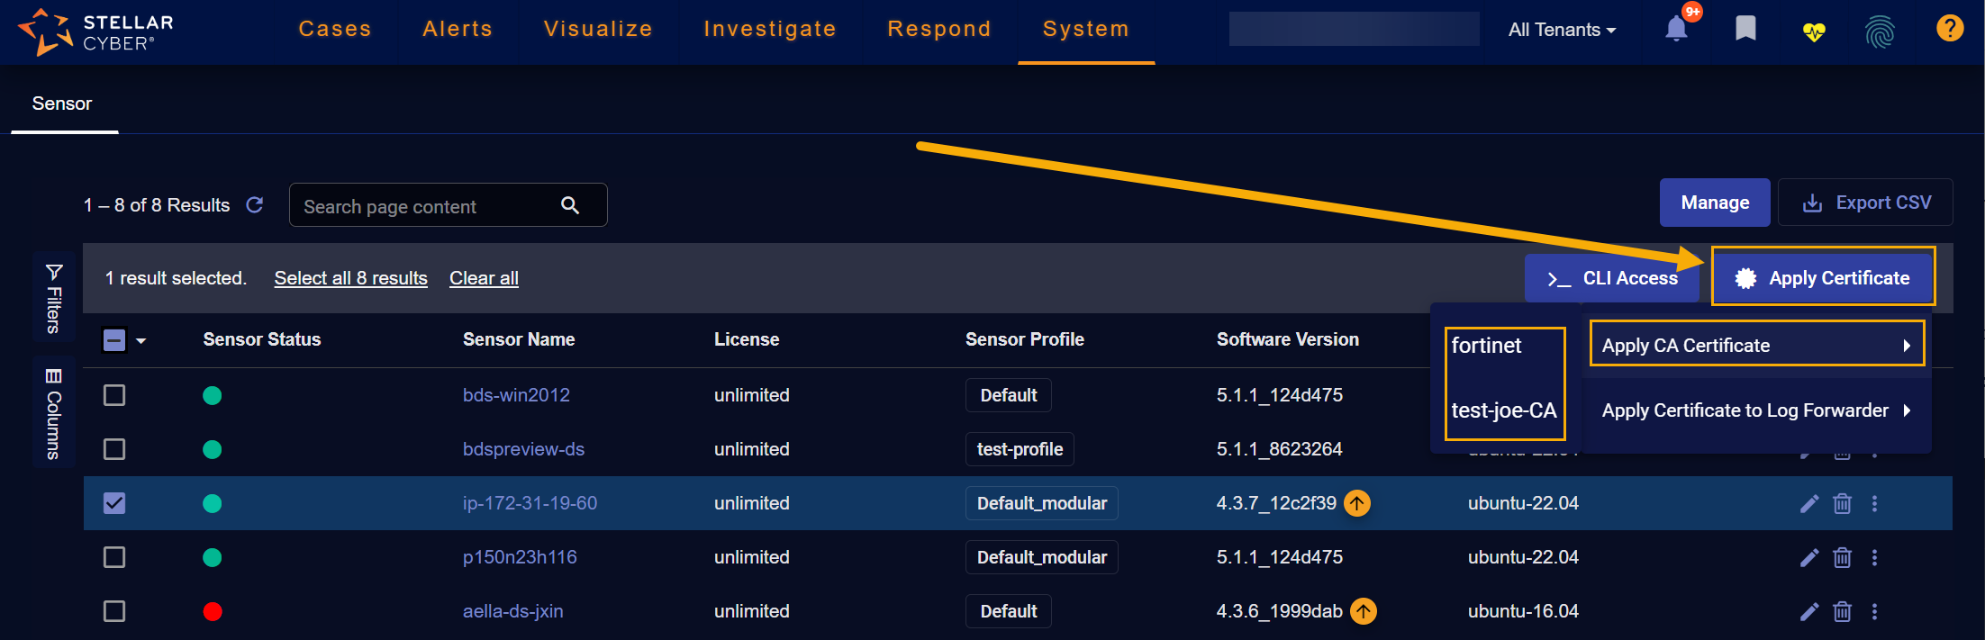
Task: Expand the select-all checkbox dropdown arrow
Action: 141,341
